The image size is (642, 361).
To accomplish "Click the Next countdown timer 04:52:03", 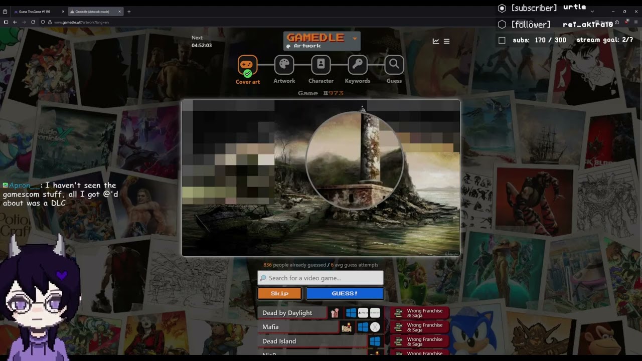I will click(x=202, y=45).
